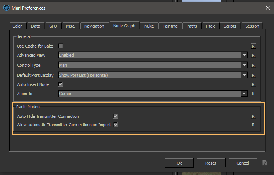
Task: Reset the Use Cache for Bake setting
Action: coord(253,46)
